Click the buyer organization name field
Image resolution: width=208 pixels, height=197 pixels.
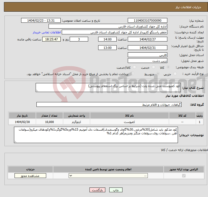point(108,26)
